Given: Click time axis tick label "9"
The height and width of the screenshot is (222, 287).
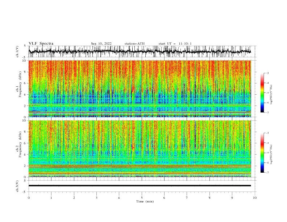Looking at the screenshot, I should pos(232,198).
